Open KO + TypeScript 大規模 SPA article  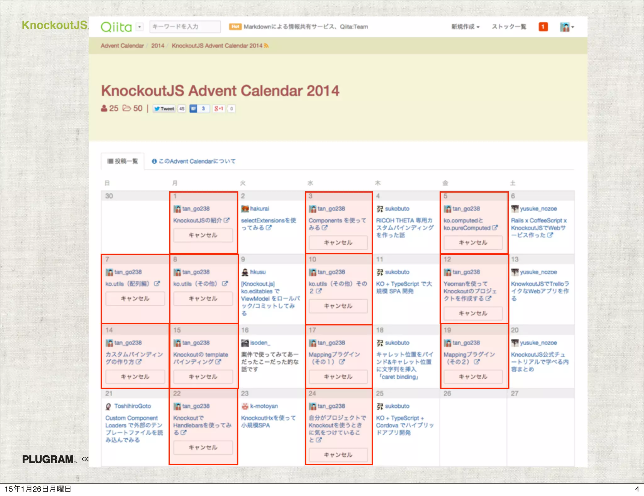[404, 287]
